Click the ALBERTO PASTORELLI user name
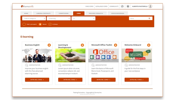This screenshot has height=100, width=175. click(140, 6)
